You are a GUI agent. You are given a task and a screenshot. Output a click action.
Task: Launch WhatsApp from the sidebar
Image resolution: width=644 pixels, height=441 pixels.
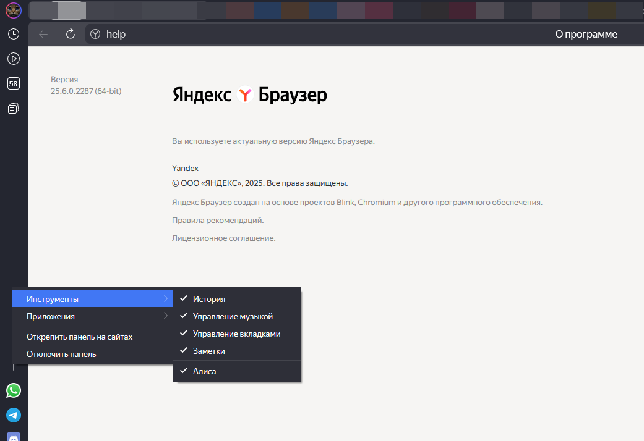14,390
